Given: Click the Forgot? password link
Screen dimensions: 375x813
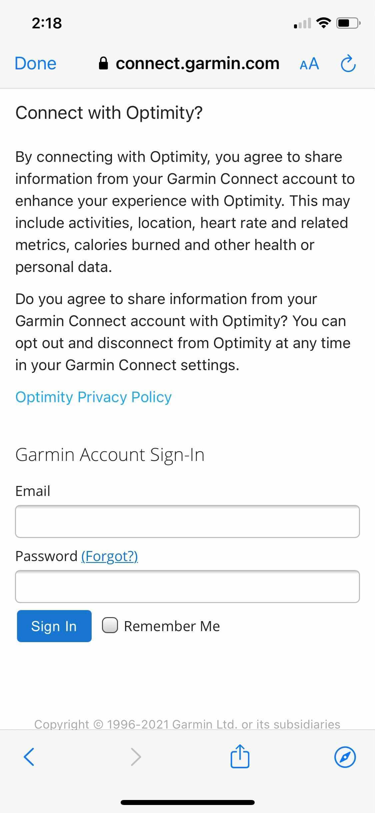Looking at the screenshot, I should point(110,556).
